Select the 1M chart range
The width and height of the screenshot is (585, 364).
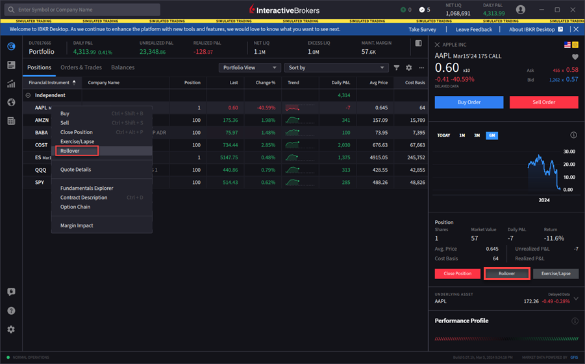click(x=462, y=135)
